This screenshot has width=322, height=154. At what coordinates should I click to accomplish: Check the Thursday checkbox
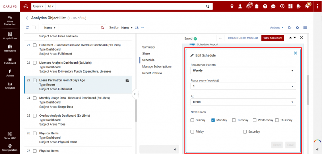tap(277, 120)
